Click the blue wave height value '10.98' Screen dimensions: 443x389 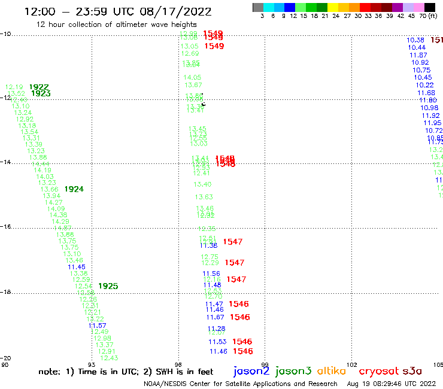pyautogui.click(x=429, y=108)
